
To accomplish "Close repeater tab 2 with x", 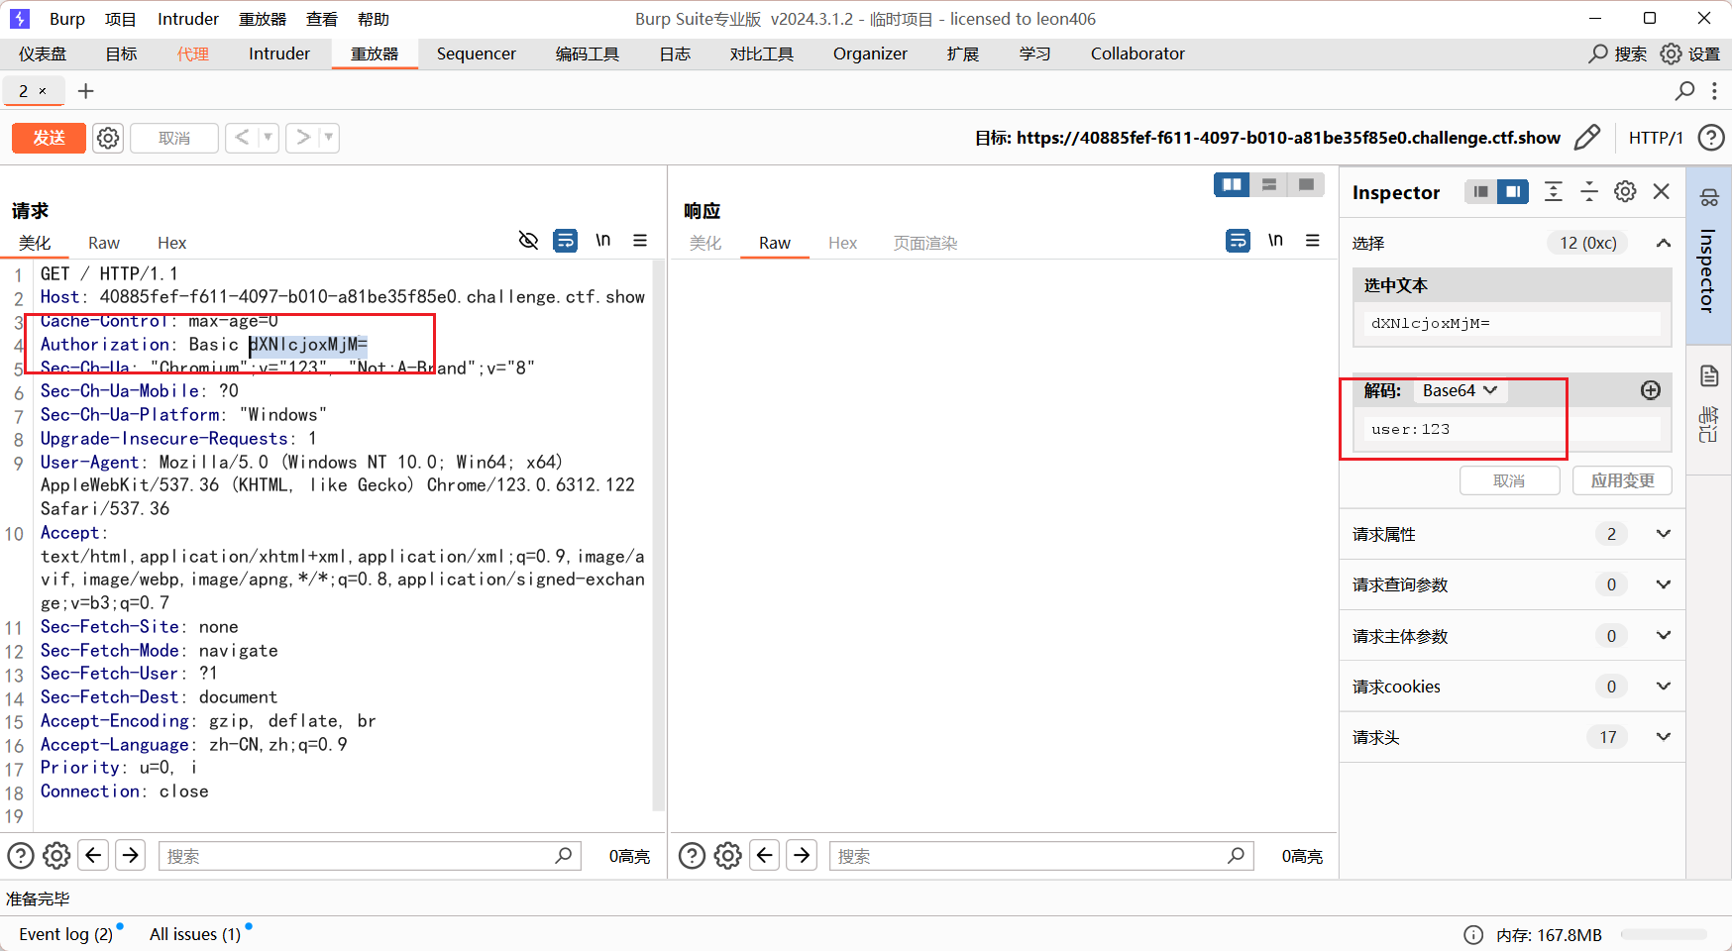I will pyautogui.click(x=43, y=91).
